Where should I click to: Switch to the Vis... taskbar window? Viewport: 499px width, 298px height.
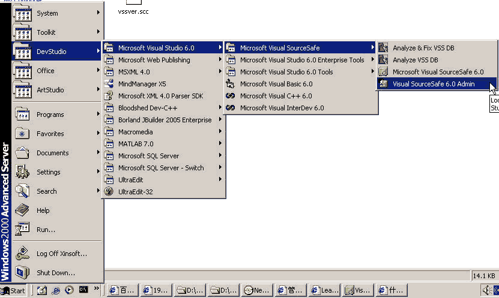[x=357, y=290]
